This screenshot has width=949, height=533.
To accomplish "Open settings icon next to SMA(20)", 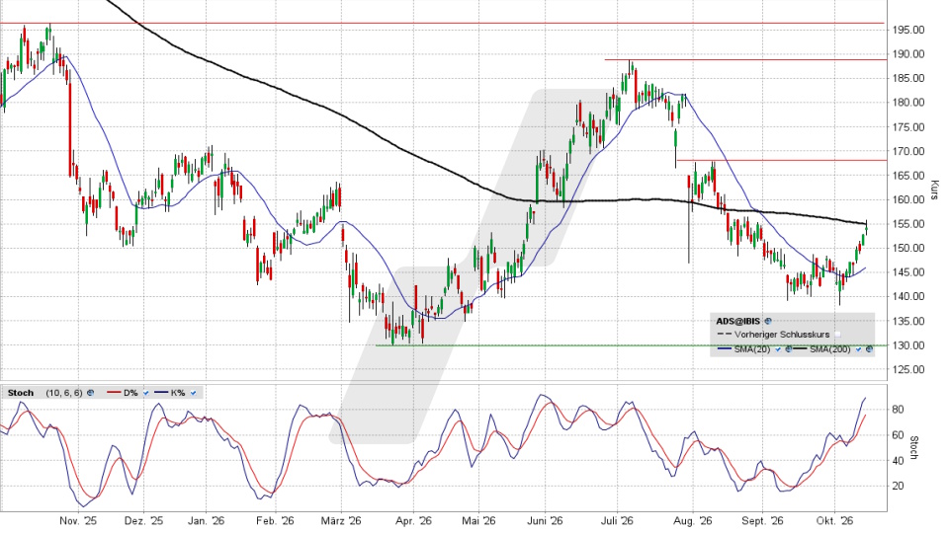I will (x=789, y=349).
